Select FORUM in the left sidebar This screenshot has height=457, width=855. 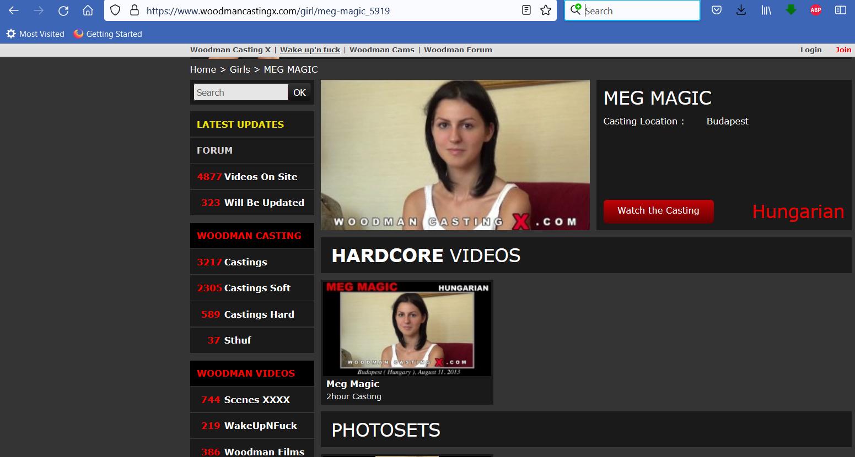coord(214,150)
